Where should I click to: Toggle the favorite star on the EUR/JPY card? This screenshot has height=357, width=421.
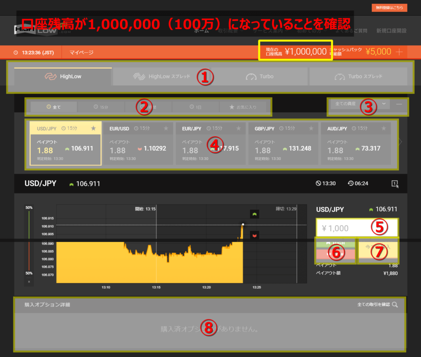point(238,128)
